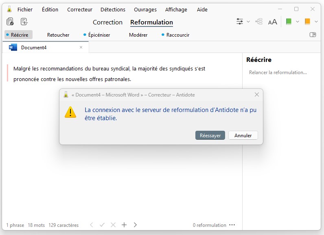Screen dimensions: 324x235
Task: Go to previous reformulation arrow
Action: tap(92, 225)
